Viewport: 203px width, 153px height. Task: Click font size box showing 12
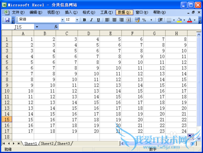tap(70, 20)
